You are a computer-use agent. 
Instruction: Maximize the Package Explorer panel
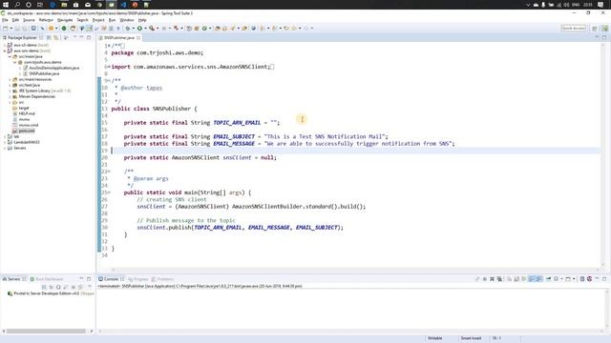point(89,38)
